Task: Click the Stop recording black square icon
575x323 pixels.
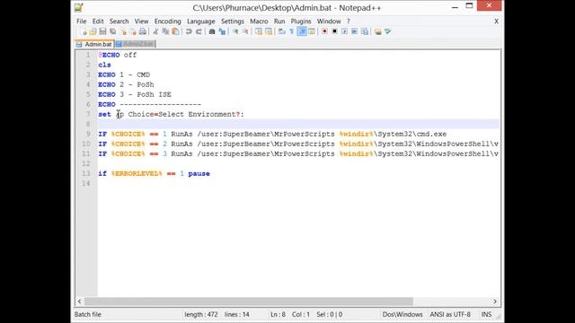Action: coord(334,32)
